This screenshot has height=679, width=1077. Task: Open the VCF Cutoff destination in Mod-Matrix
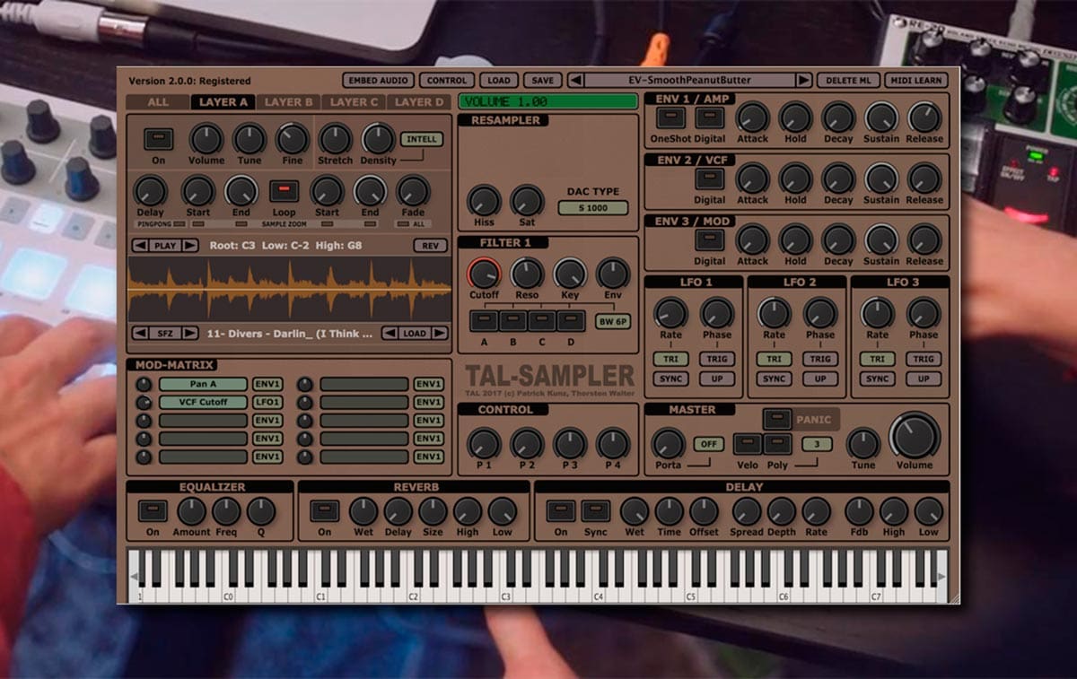click(203, 403)
